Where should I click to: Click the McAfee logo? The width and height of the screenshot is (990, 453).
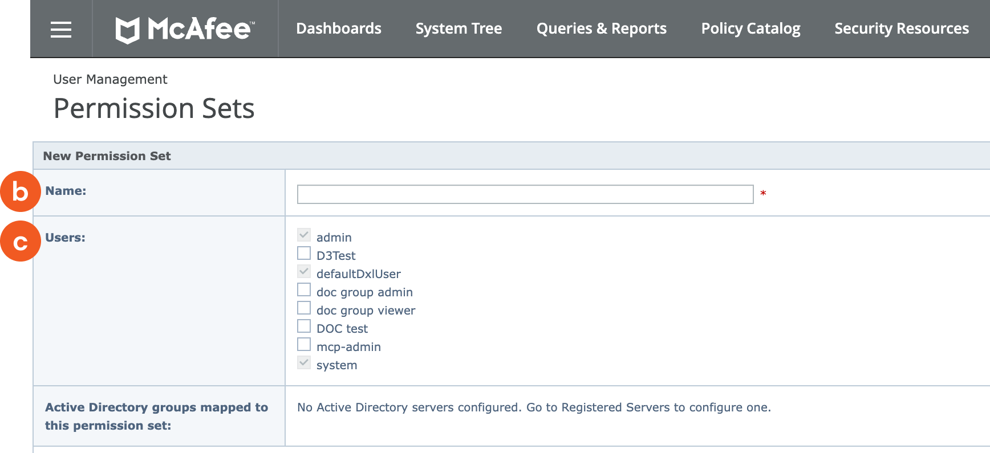coord(185,29)
